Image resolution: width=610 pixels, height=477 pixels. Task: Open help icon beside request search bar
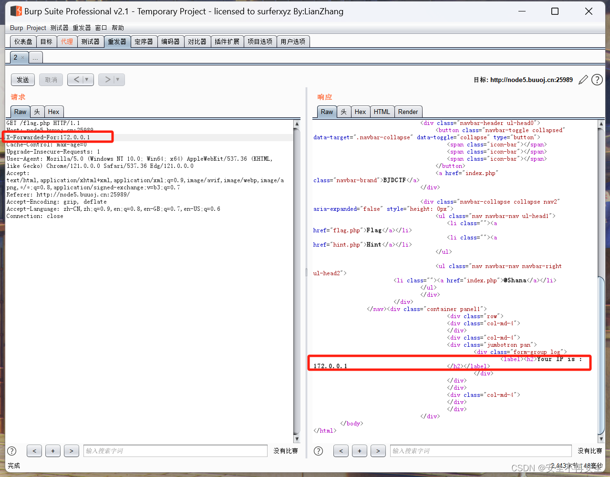point(12,451)
